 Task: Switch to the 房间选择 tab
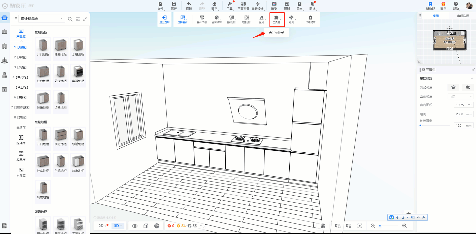(x=463, y=16)
